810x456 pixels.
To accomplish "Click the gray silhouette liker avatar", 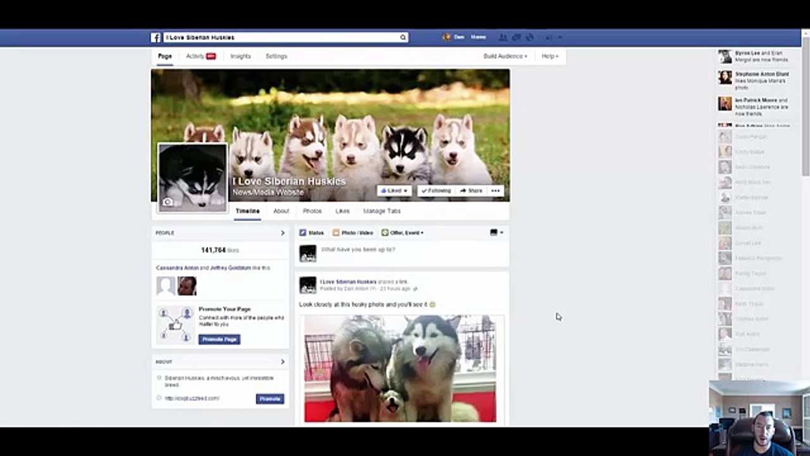I will tap(166, 286).
